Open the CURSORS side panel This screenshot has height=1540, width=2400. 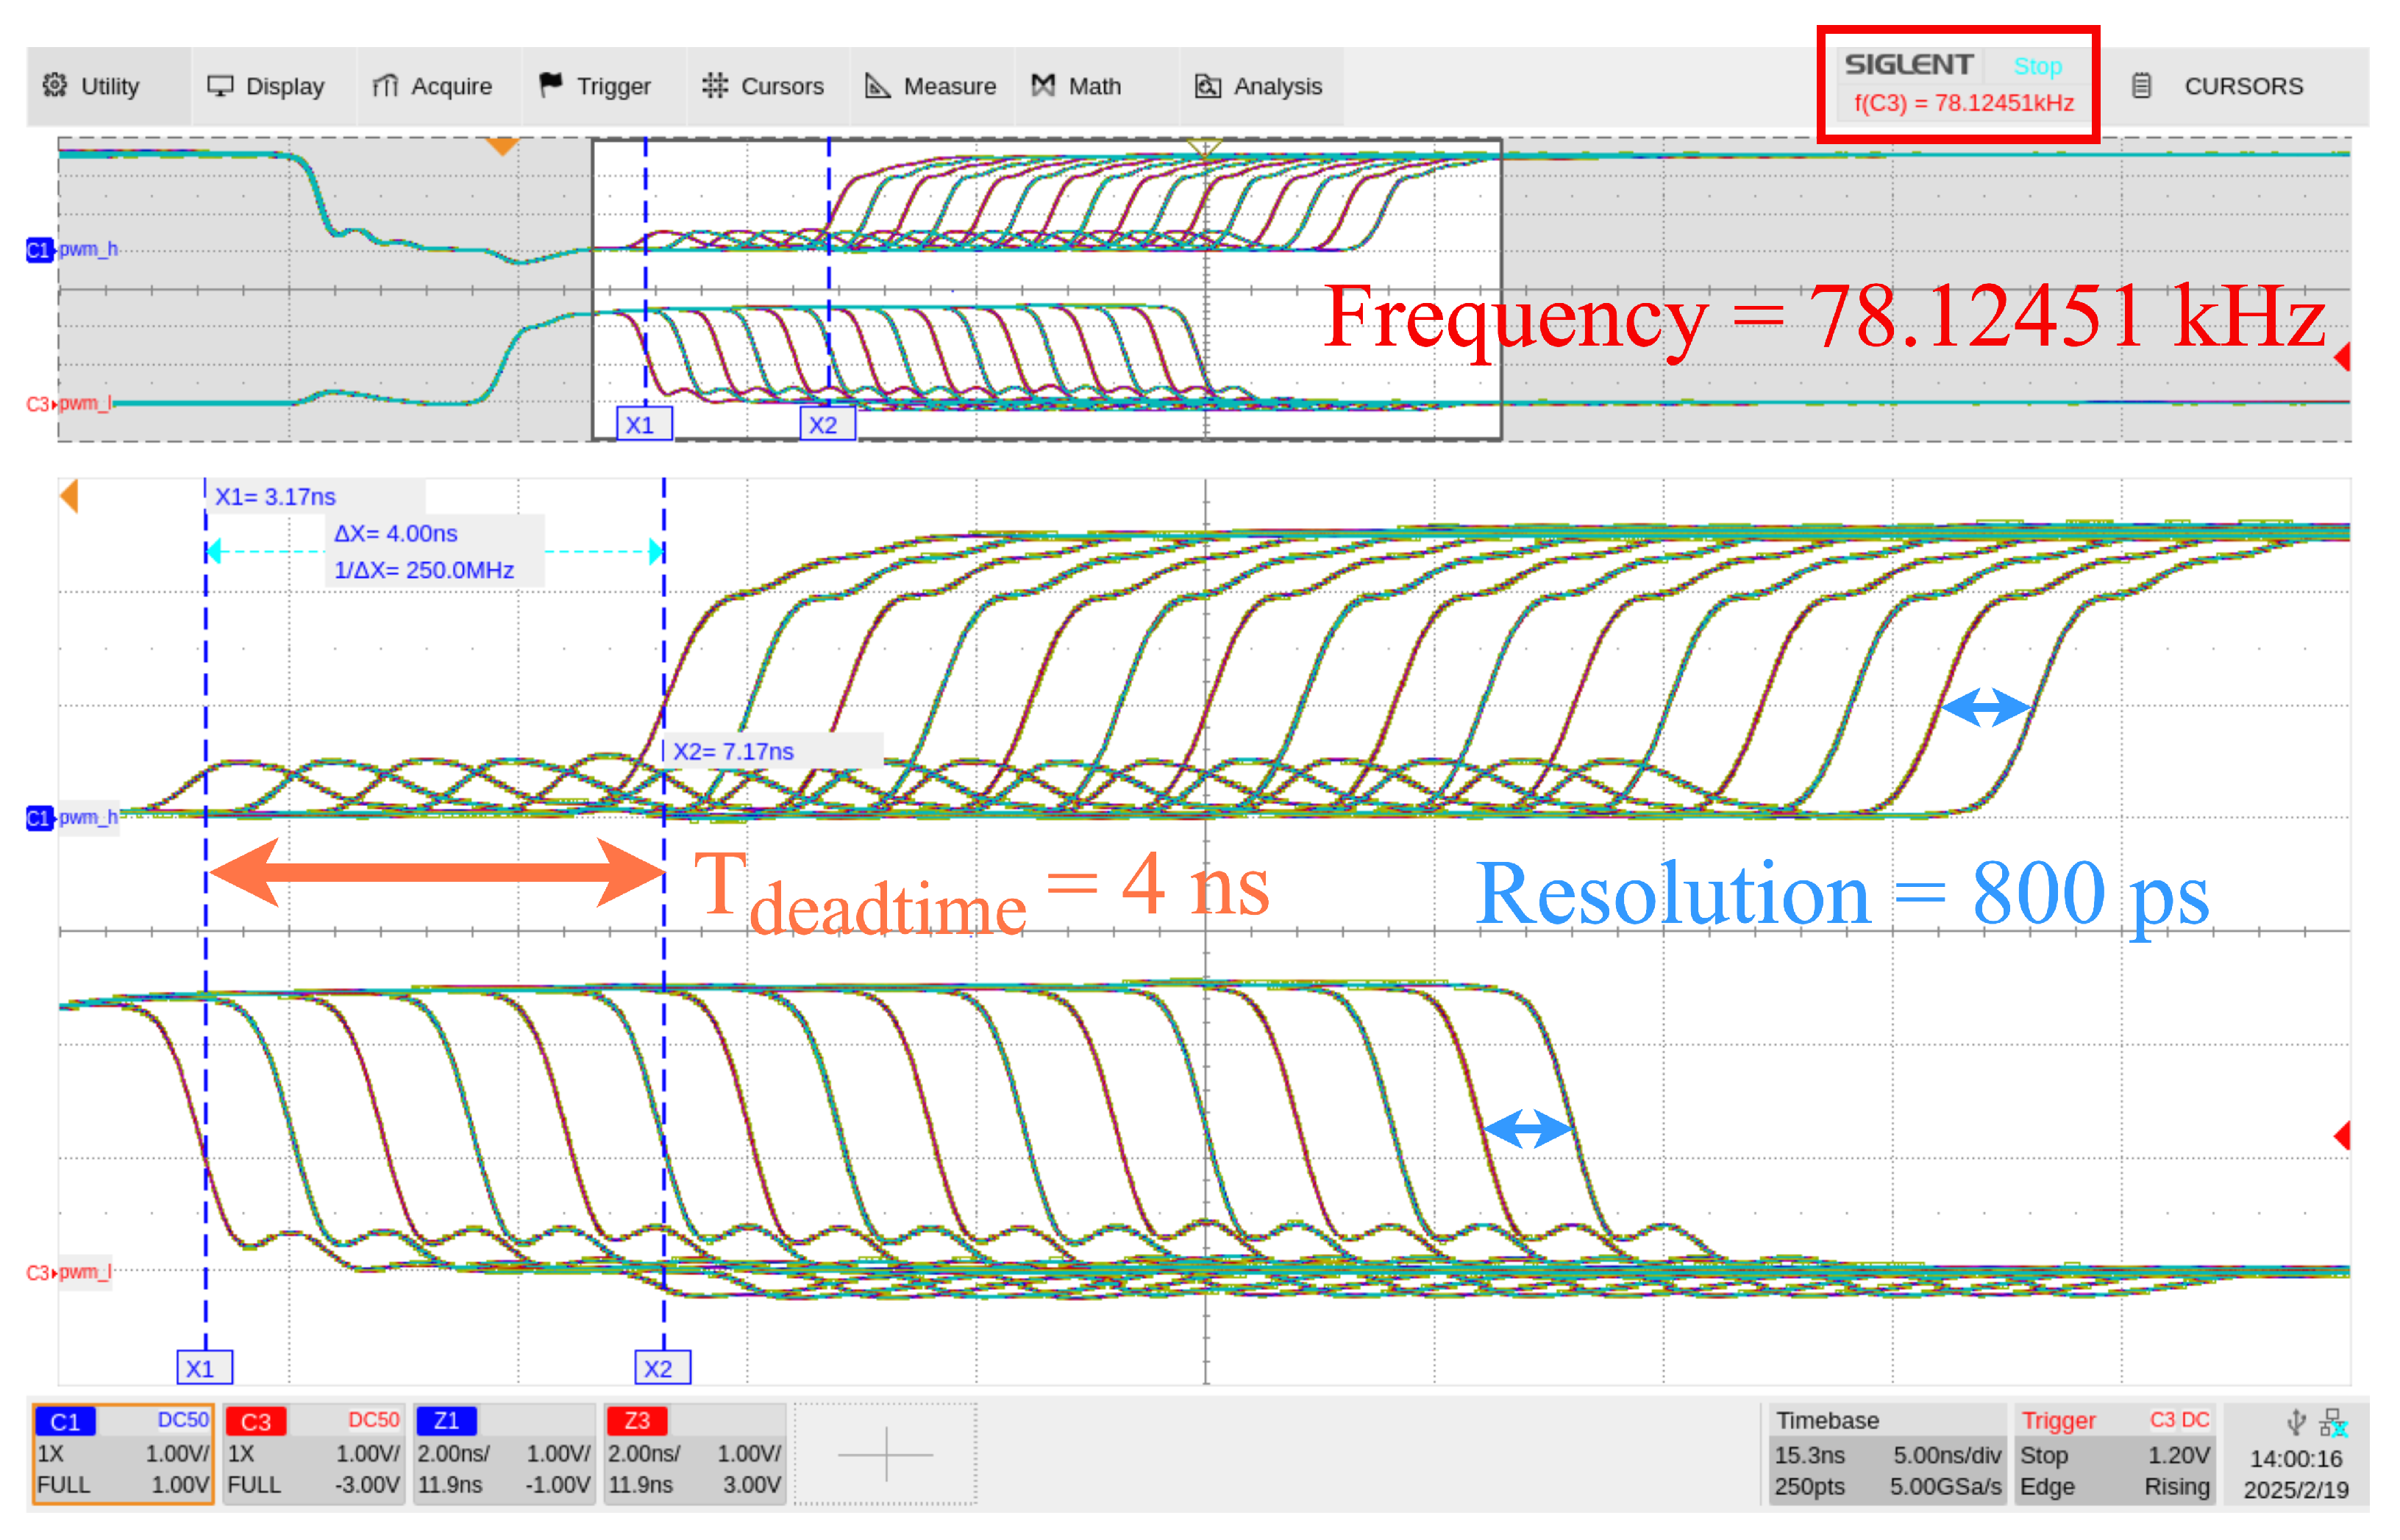click(x=2242, y=86)
